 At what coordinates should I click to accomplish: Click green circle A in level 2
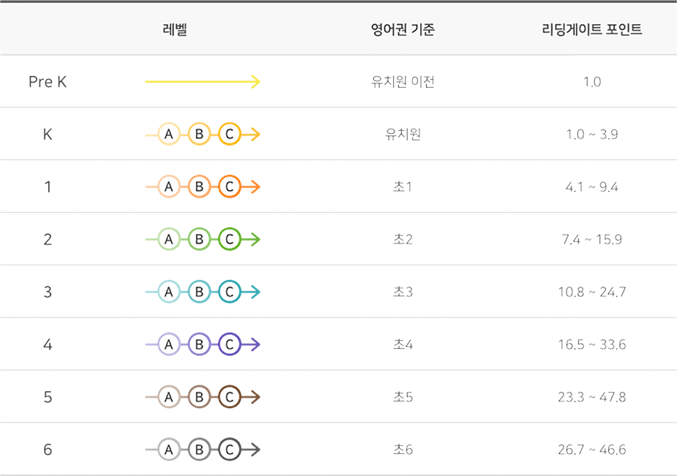[169, 239]
